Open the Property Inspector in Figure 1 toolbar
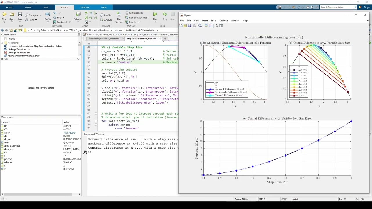372x209 pixels. pyautogui.click(x=221, y=26)
